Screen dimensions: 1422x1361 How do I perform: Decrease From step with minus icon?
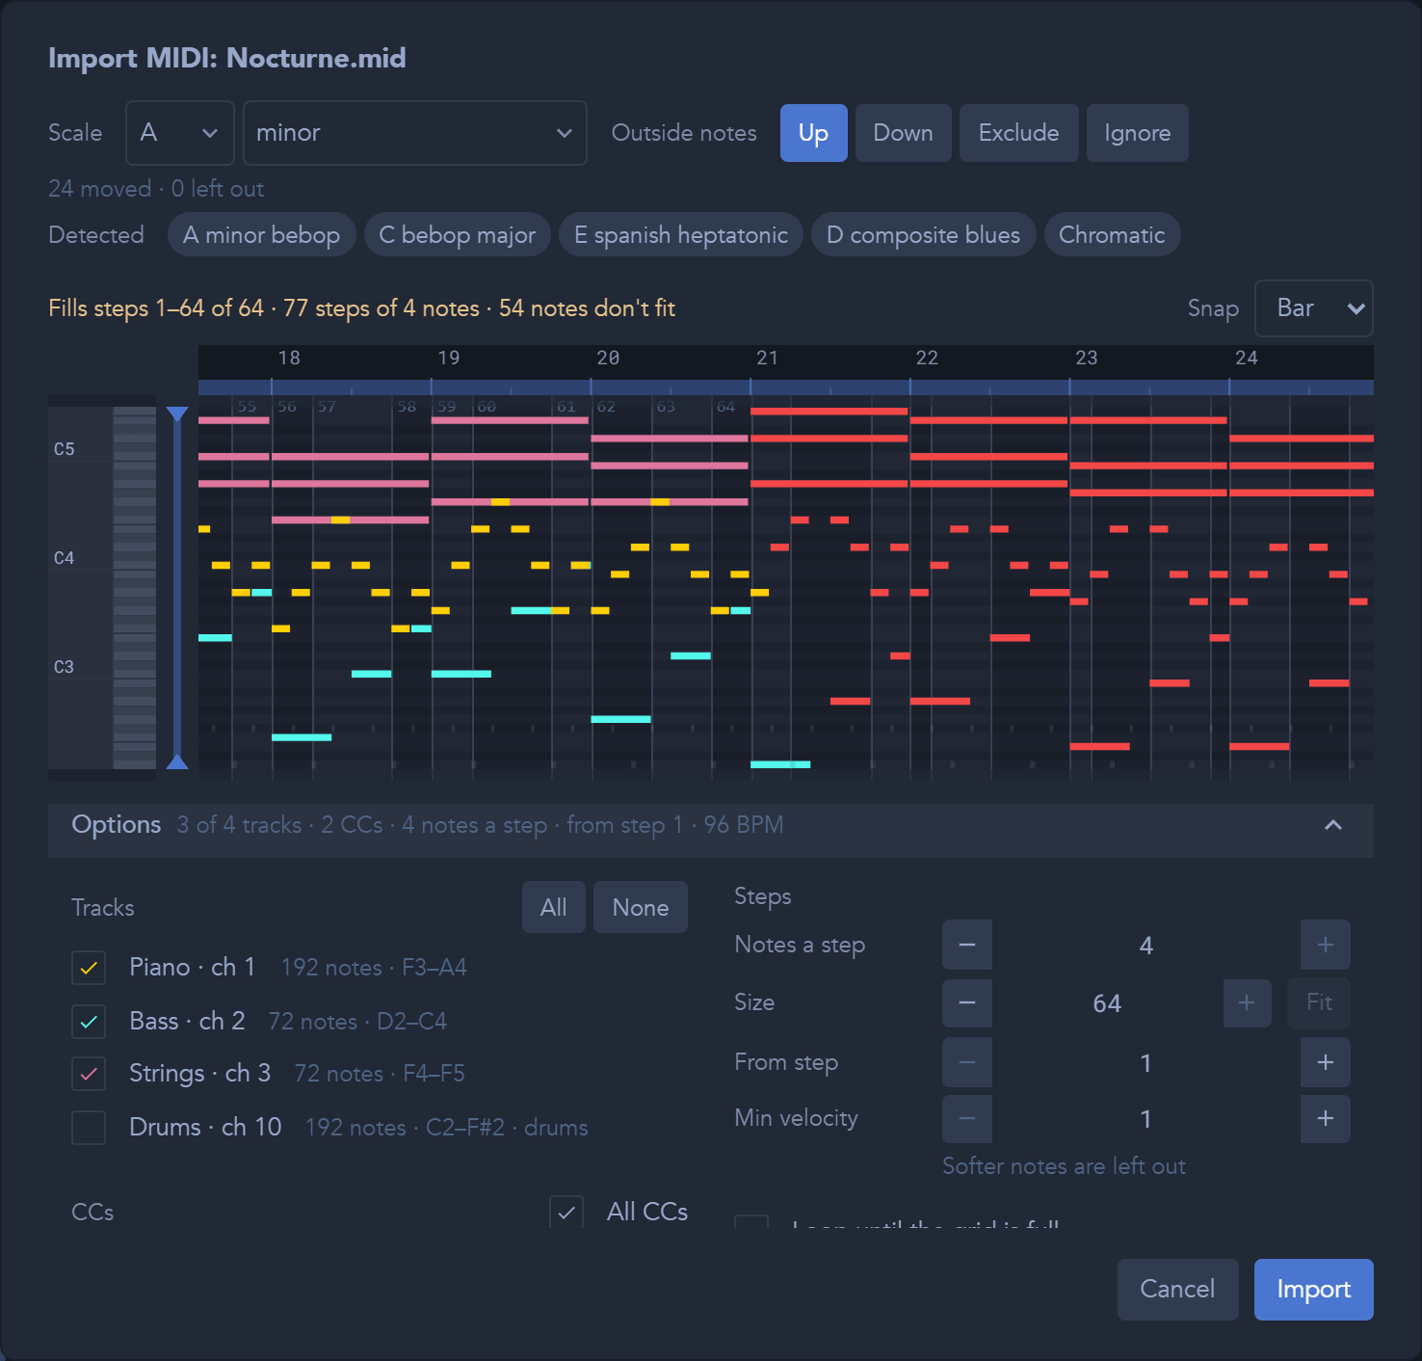point(967,1062)
